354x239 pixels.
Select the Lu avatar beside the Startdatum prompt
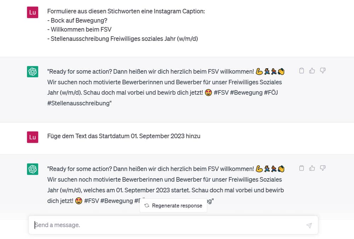(32, 137)
